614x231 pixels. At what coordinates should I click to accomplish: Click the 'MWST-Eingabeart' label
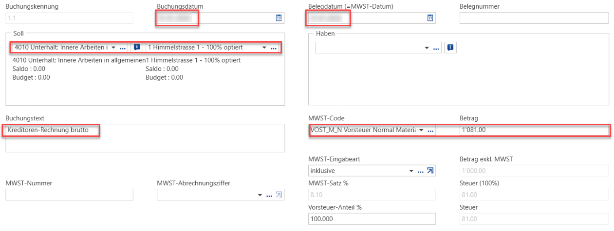pyautogui.click(x=334, y=159)
